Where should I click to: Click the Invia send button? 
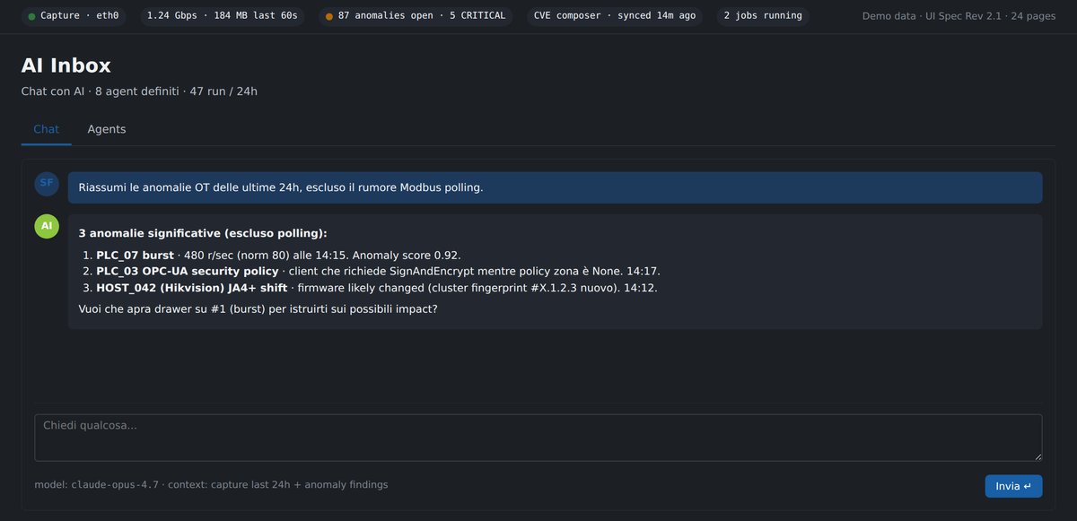tap(1013, 486)
